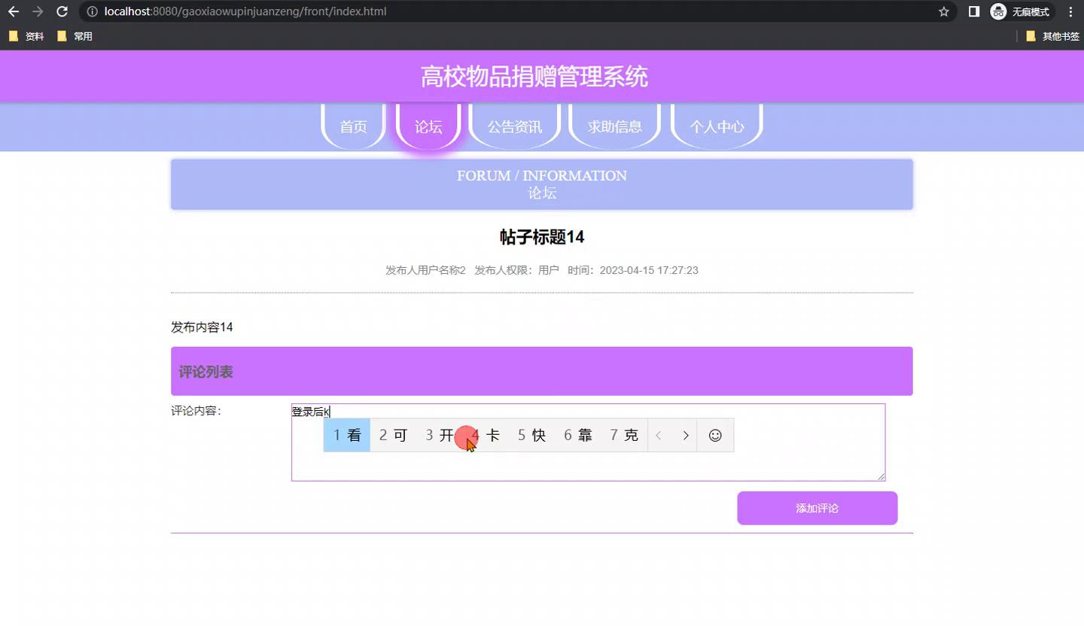1084x626 pixels.
Task: Open the 其他书签 bookmarks folder
Action: point(1052,36)
